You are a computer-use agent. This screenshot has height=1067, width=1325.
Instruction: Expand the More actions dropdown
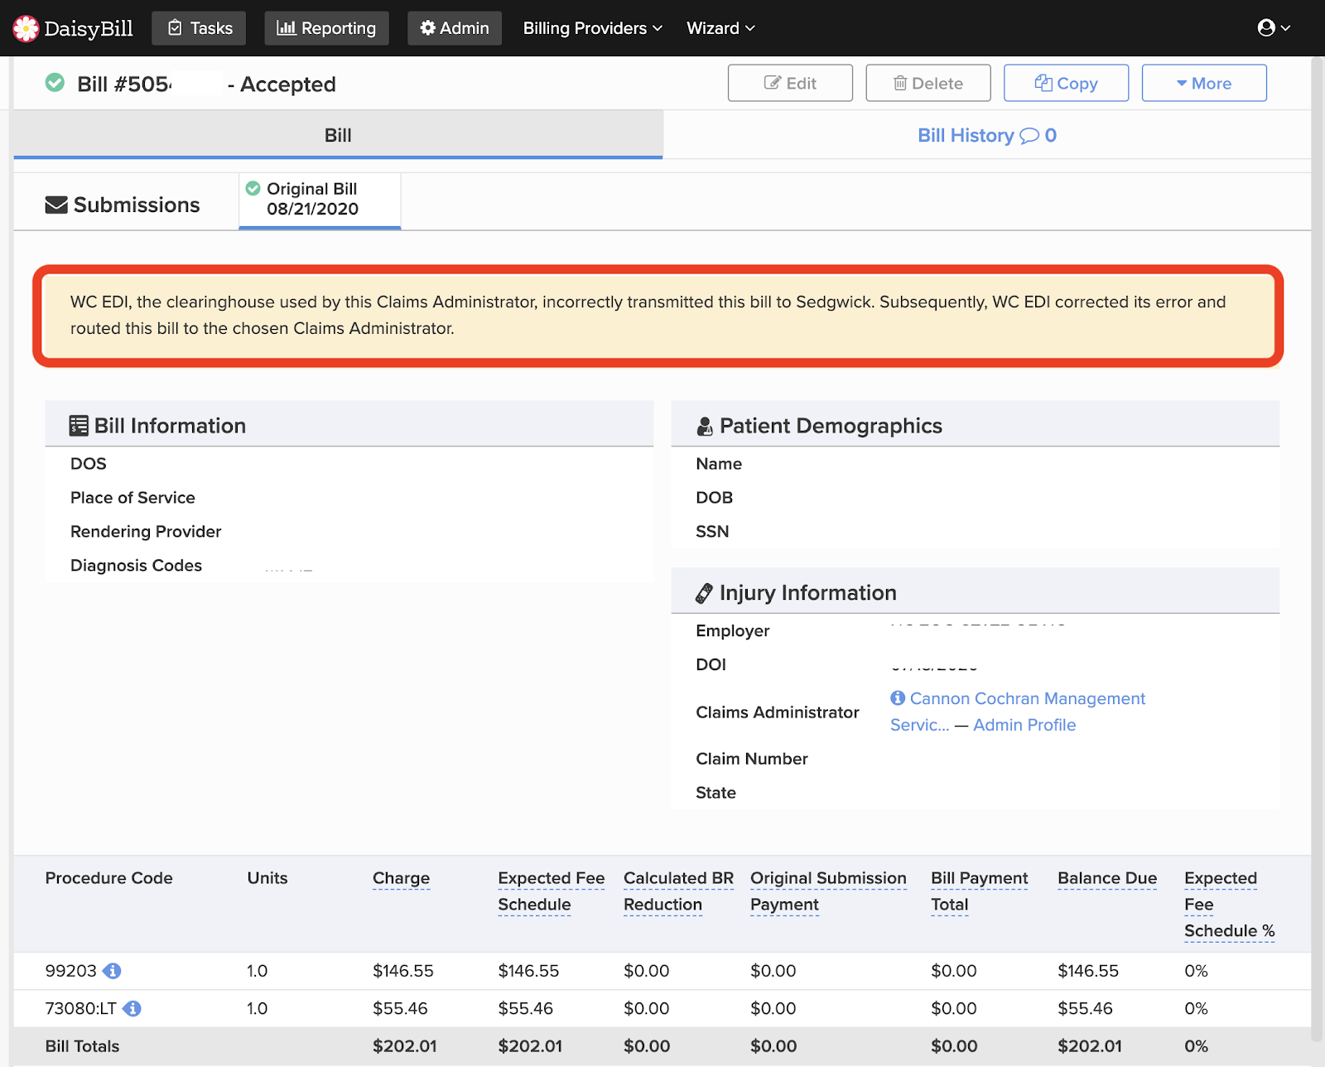pos(1203,83)
